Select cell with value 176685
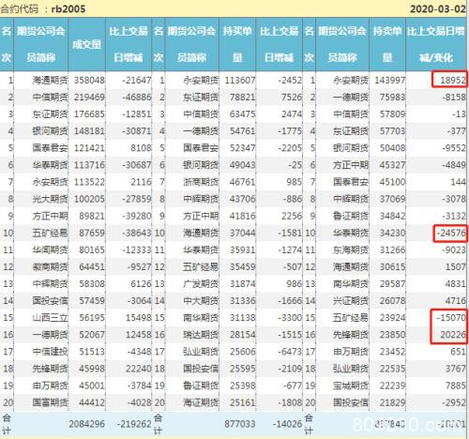Screen dimensions: 469x439 coord(89,114)
